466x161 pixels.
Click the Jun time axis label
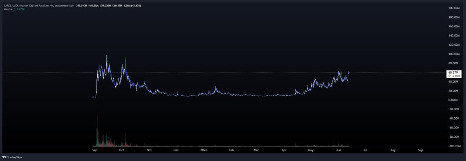tap(338, 149)
